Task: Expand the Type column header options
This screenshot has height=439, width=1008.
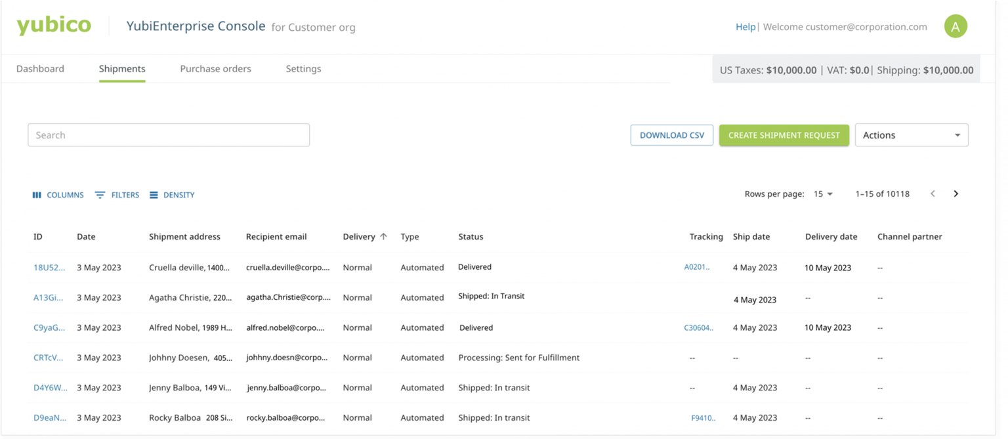Action: pyautogui.click(x=409, y=236)
